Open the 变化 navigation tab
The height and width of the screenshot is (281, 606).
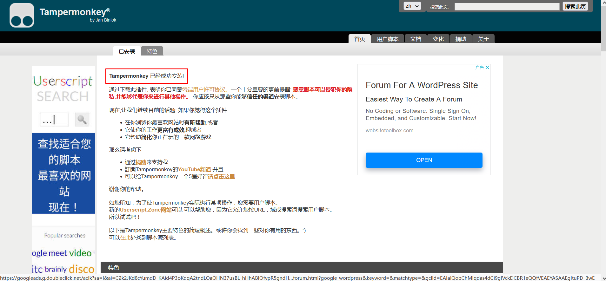(438, 39)
